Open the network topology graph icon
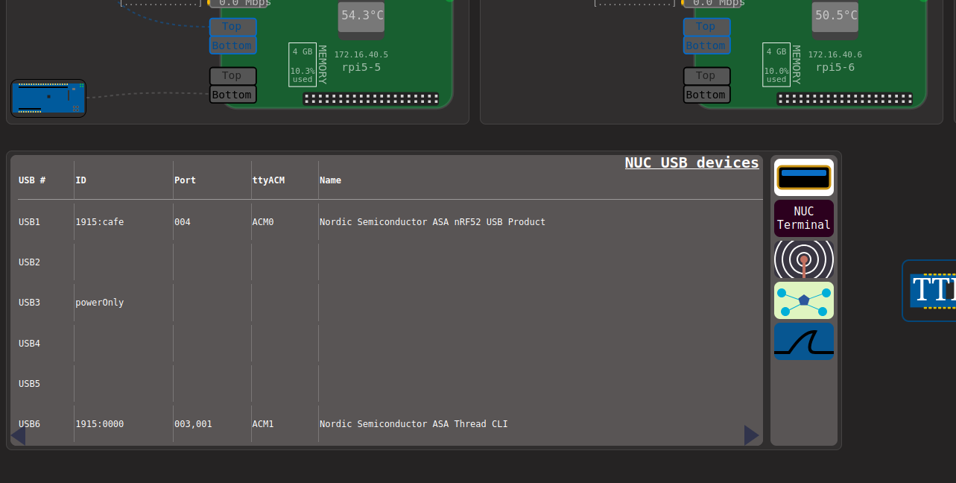Image resolution: width=956 pixels, height=483 pixels. (803, 300)
